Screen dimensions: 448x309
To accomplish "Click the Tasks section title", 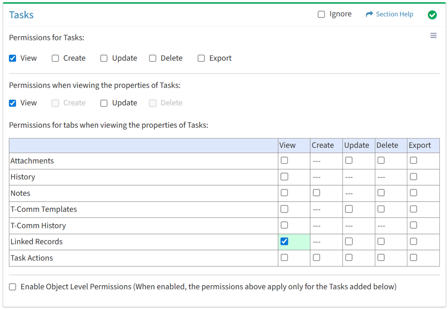I will [x=21, y=15].
